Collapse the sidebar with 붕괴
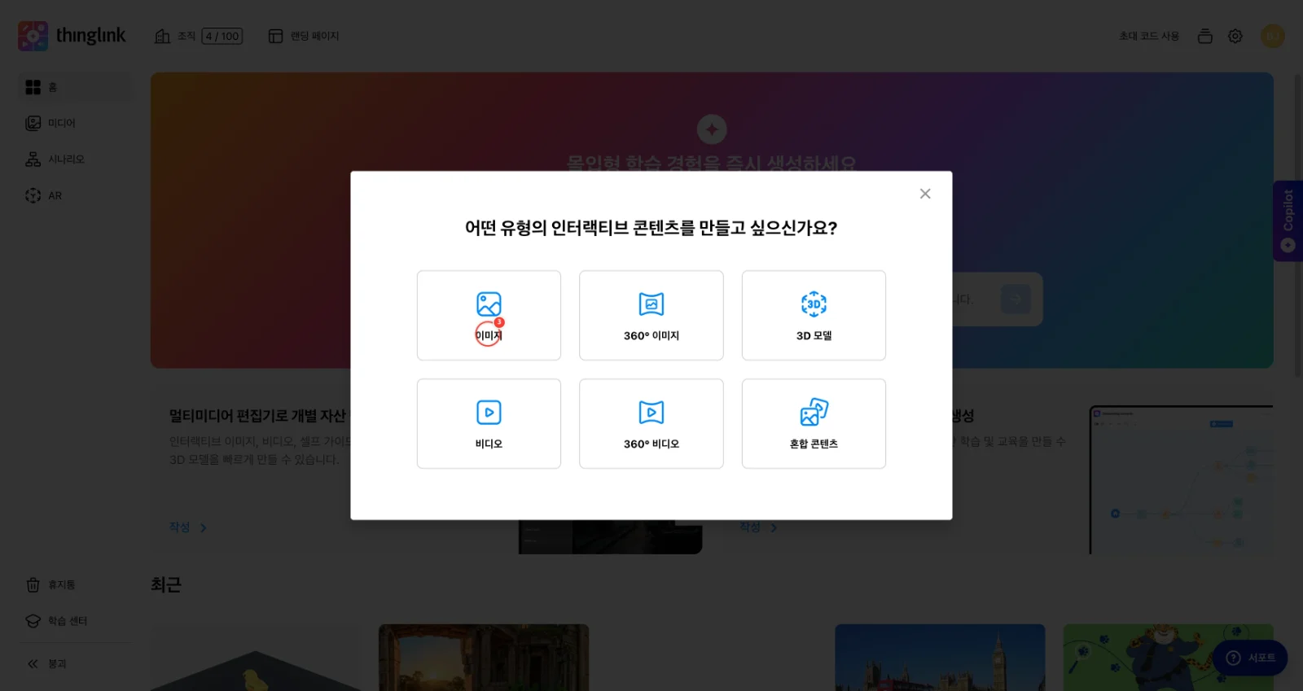Image resolution: width=1303 pixels, height=691 pixels. point(74,664)
